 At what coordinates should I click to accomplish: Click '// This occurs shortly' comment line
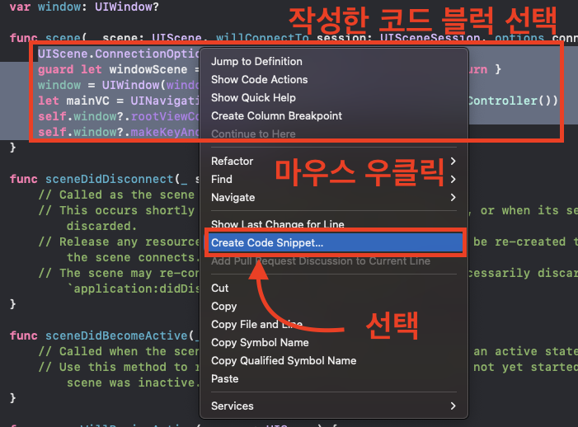[x=116, y=210]
